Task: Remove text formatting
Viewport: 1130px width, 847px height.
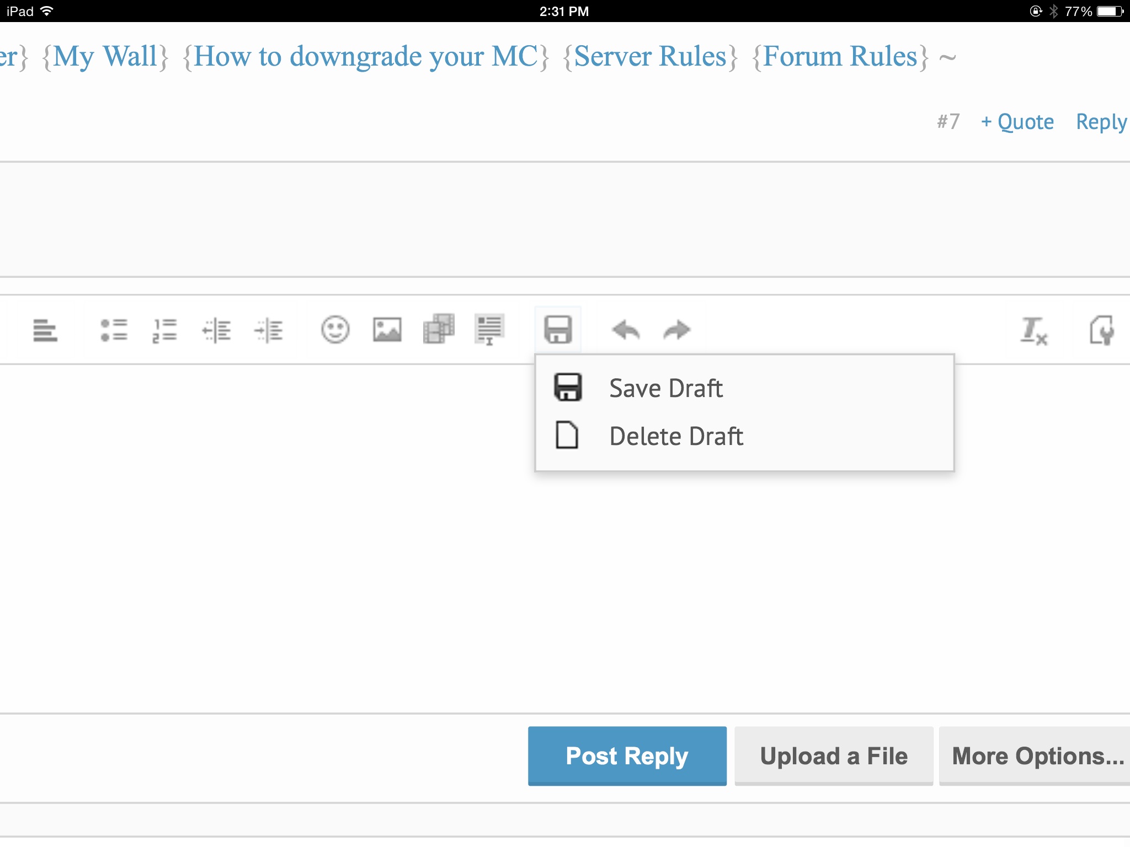Action: (1033, 331)
